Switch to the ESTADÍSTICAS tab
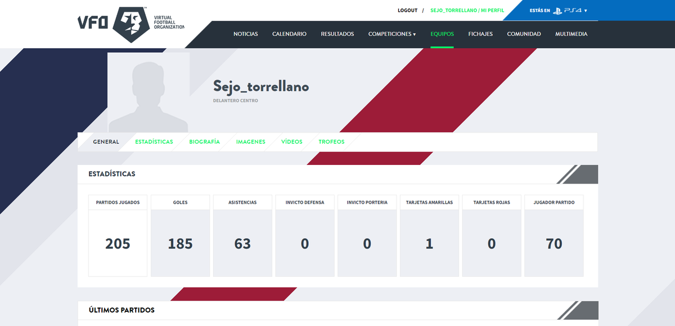 pyautogui.click(x=154, y=142)
